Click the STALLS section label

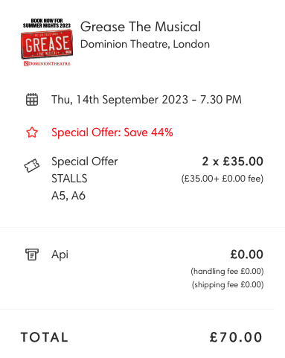pyautogui.click(x=69, y=179)
